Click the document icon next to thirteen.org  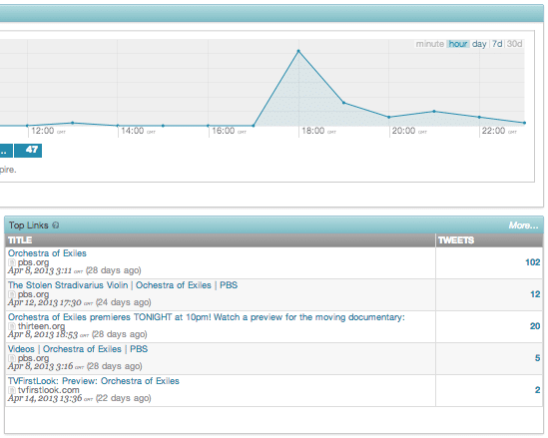[x=12, y=326]
